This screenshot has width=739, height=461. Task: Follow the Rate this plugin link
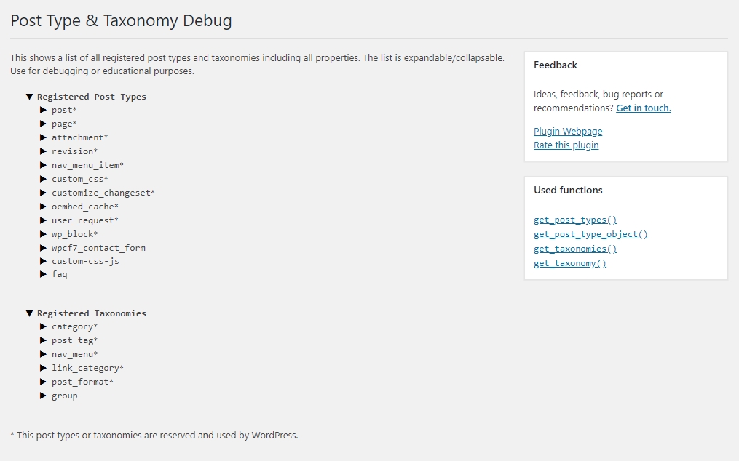[566, 145]
